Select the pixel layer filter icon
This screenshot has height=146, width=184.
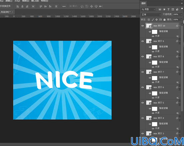[160, 9]
